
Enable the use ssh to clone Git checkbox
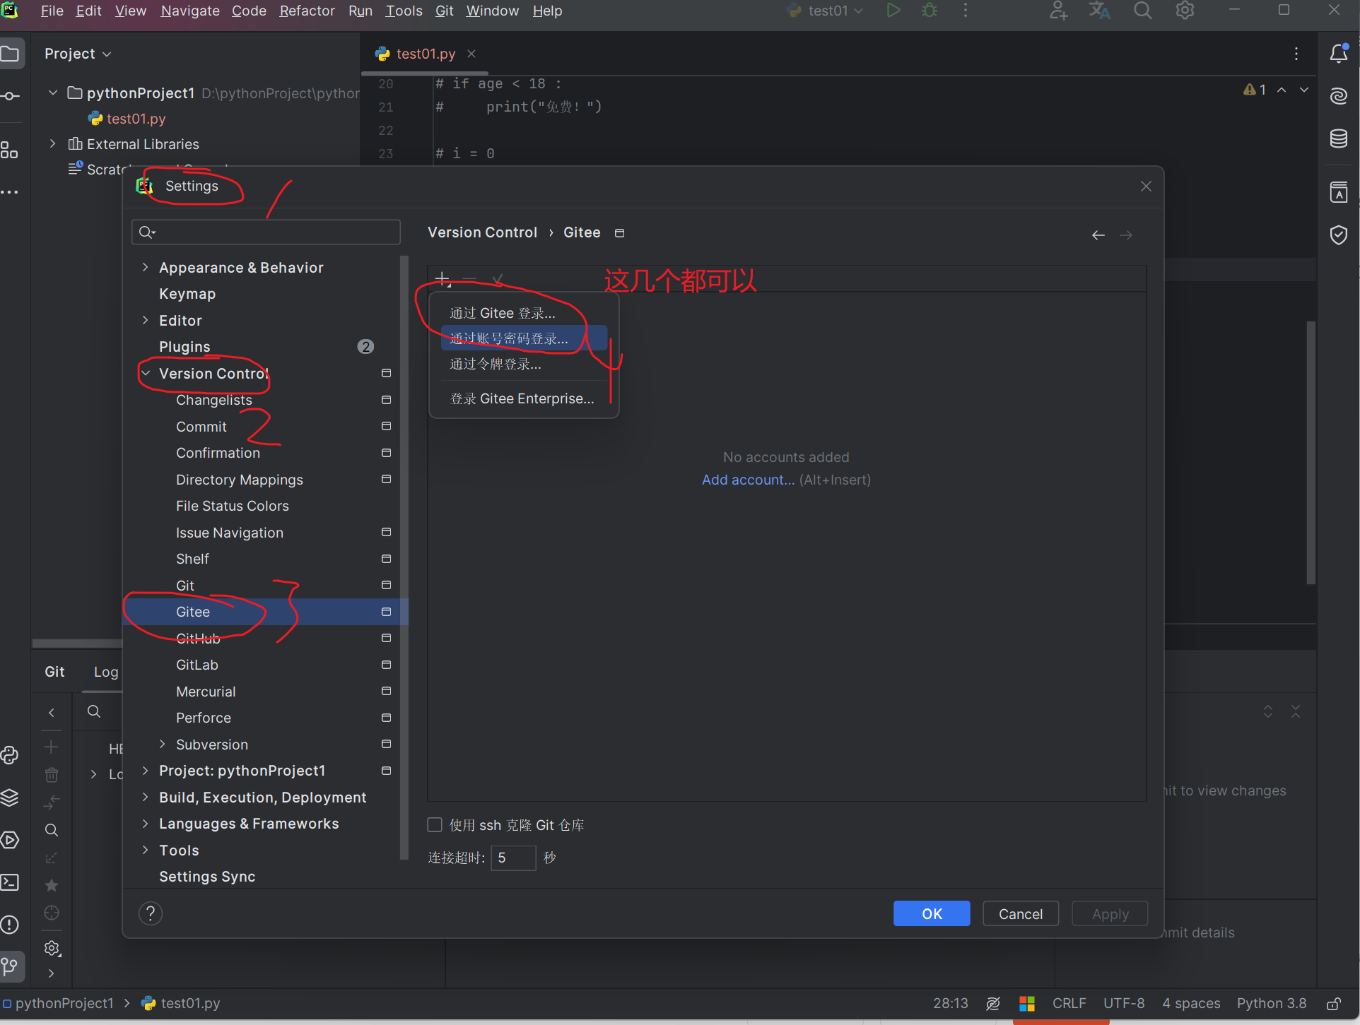[x=435, y=825]
